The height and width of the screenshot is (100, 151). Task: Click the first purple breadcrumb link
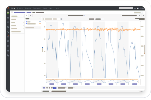click(20, 12)
